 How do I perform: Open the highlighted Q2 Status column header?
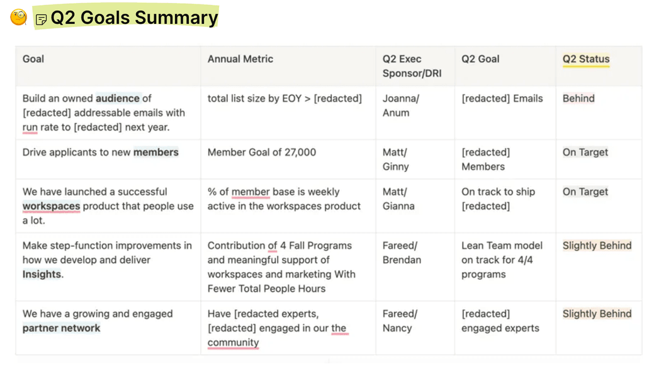coord(586,59)
